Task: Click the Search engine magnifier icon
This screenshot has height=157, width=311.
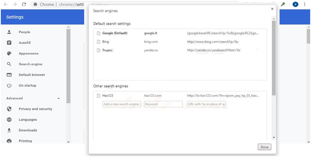Action: coord(9,64)
